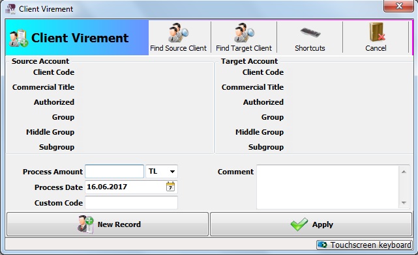Click the Process Date value field

tap(125, 187)
